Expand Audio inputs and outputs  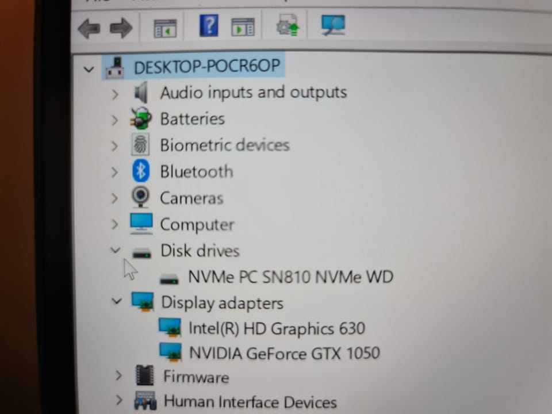coord(115,94)
